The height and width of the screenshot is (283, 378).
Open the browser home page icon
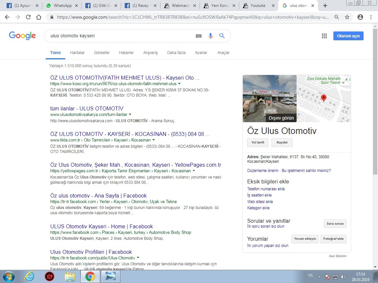pos(39,17)
